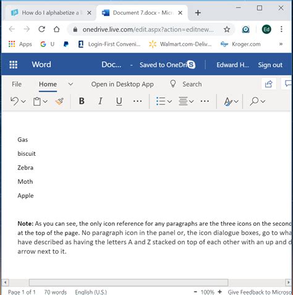Click the horizontal scrollbar thumb

tap(129, 283)
